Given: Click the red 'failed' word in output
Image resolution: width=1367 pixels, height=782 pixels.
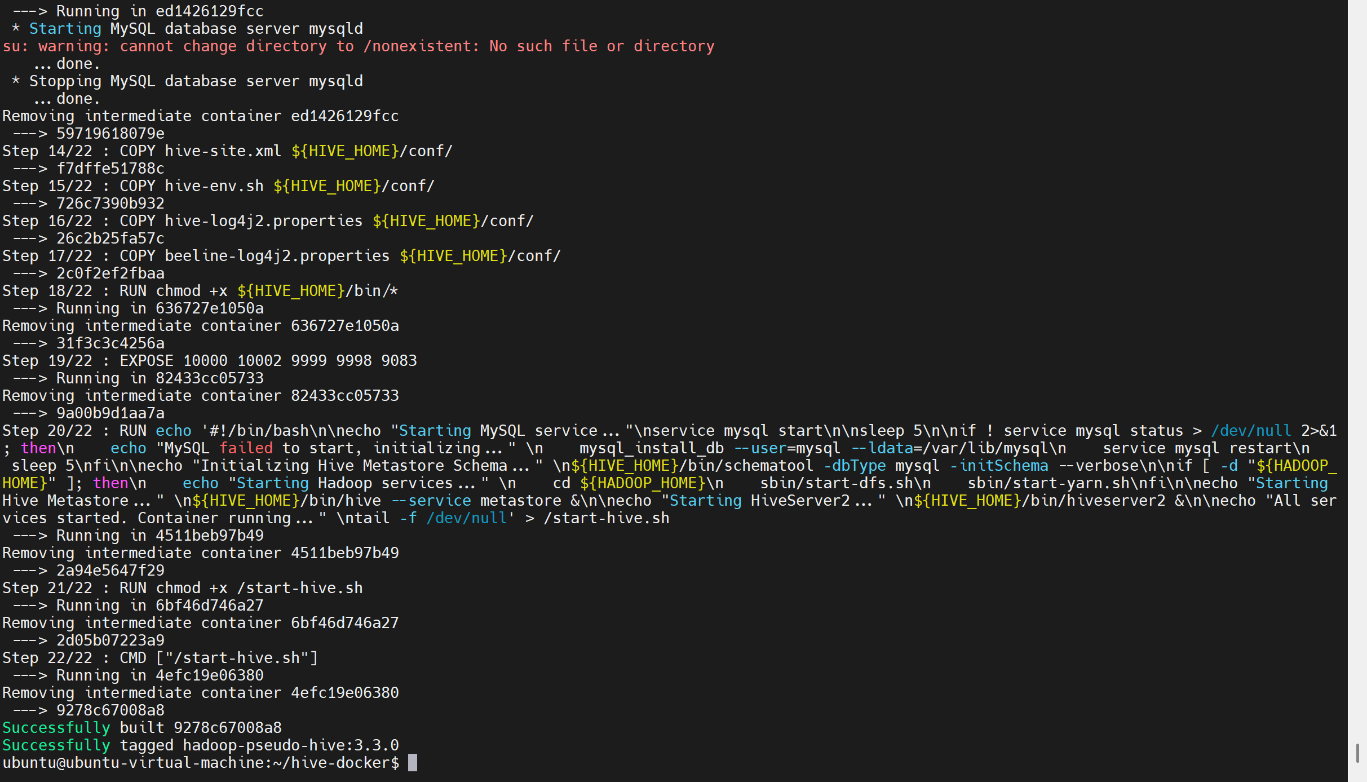Looking at the screenshot, I should [x=246, y=448].
